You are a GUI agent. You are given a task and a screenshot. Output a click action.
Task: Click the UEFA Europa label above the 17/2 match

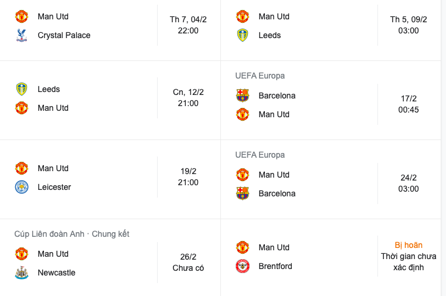pos(260,76)
